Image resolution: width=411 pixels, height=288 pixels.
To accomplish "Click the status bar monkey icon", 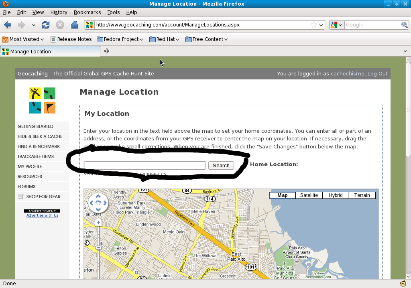I will point(403,283).
